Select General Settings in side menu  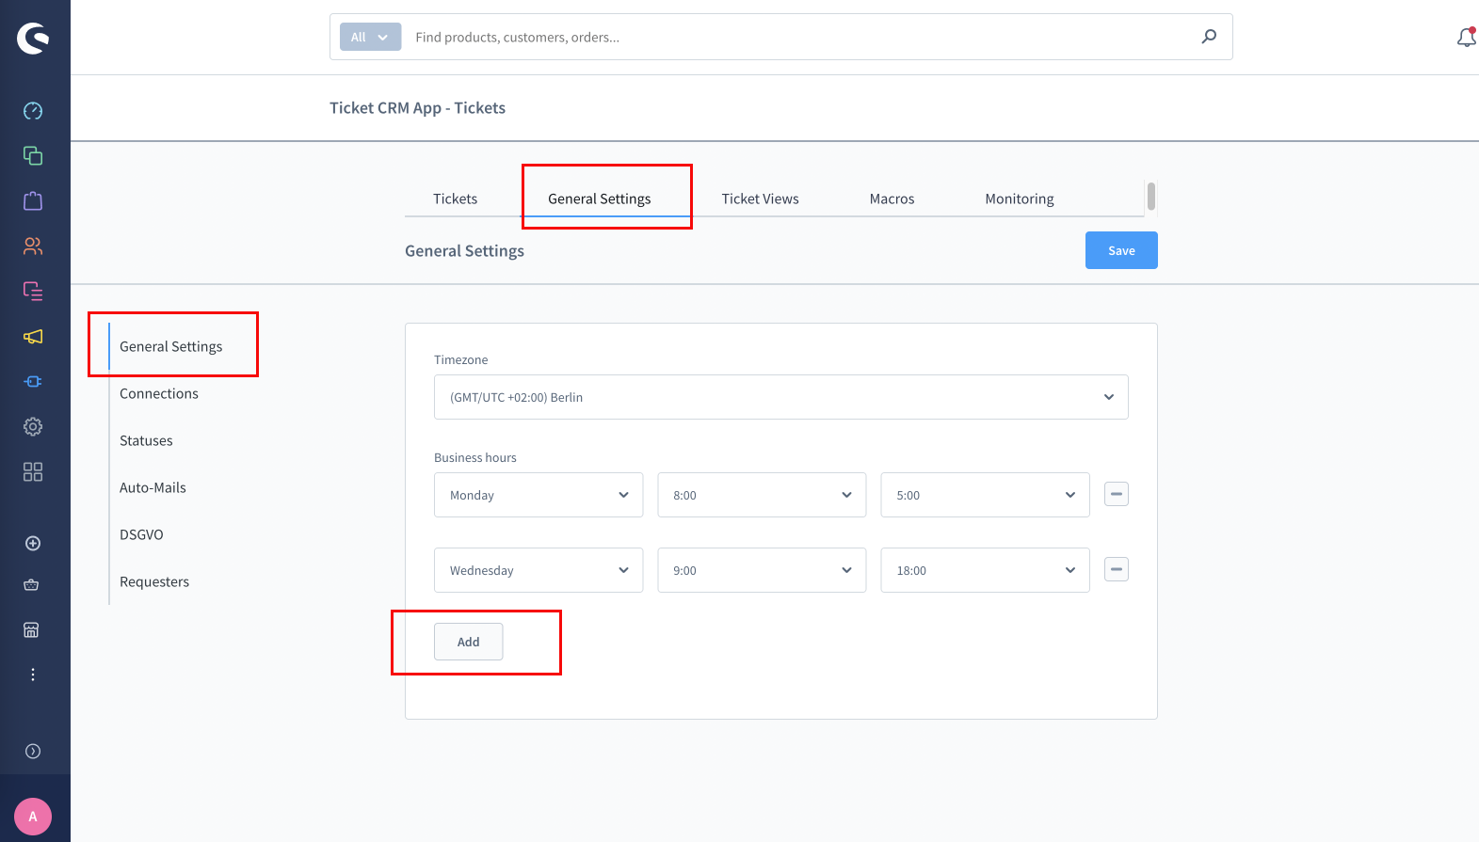pos(171,346)
